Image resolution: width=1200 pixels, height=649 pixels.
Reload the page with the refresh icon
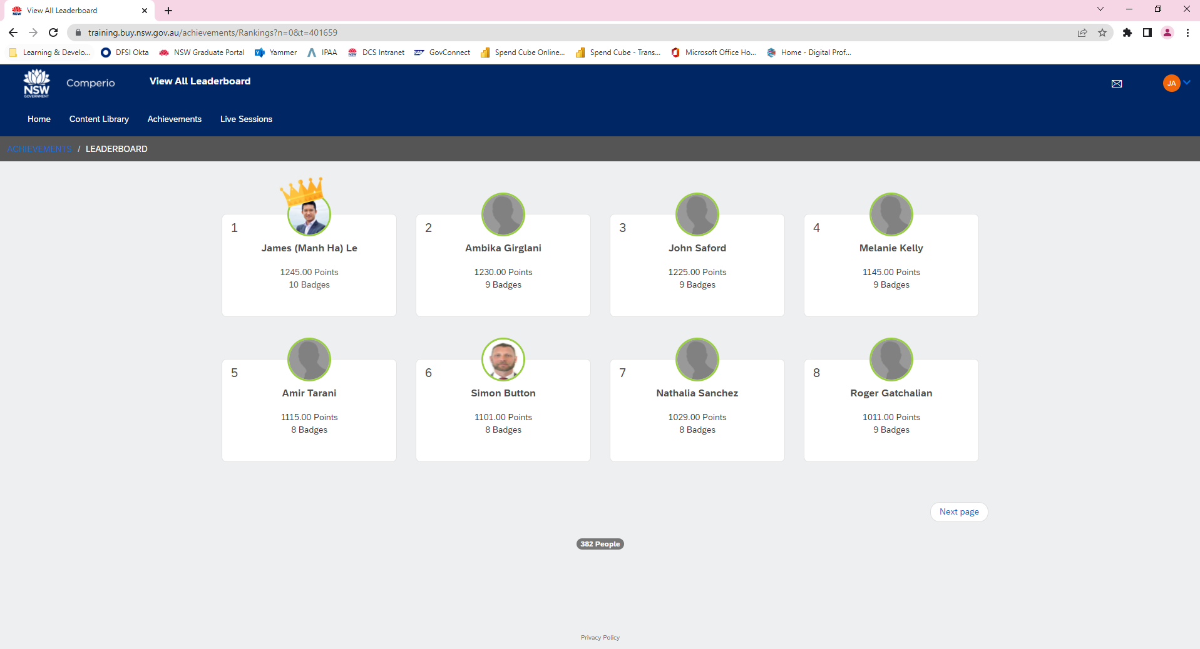click(x=53, y=33)
